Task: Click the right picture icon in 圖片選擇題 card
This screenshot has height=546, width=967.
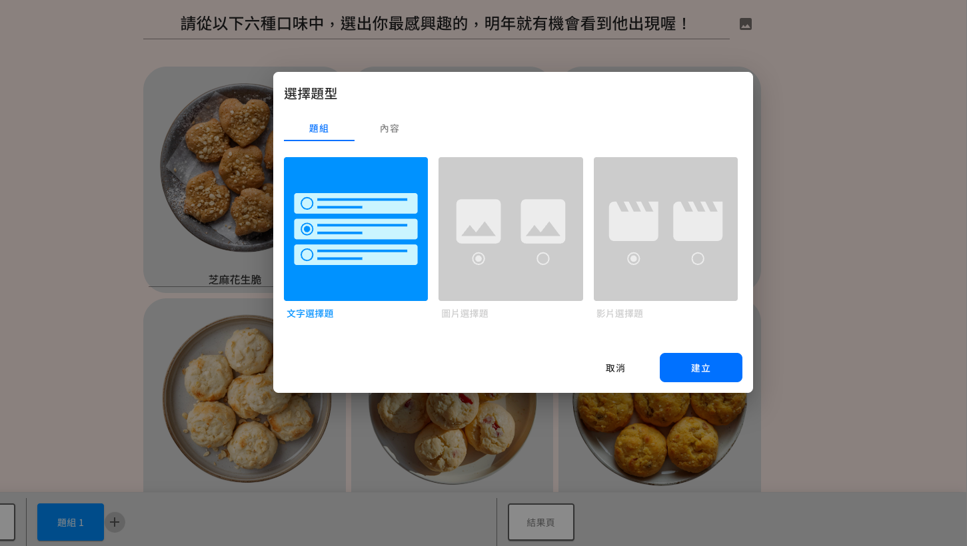Action: (x=542, y=221)
